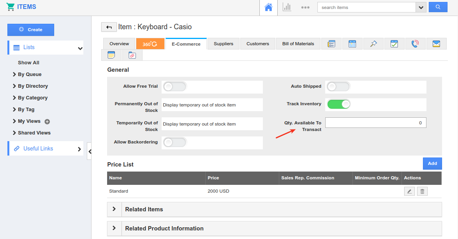Toggle the Auto Shipped switch
This screenshot has height=239, width=458.
tap(338, 87)
